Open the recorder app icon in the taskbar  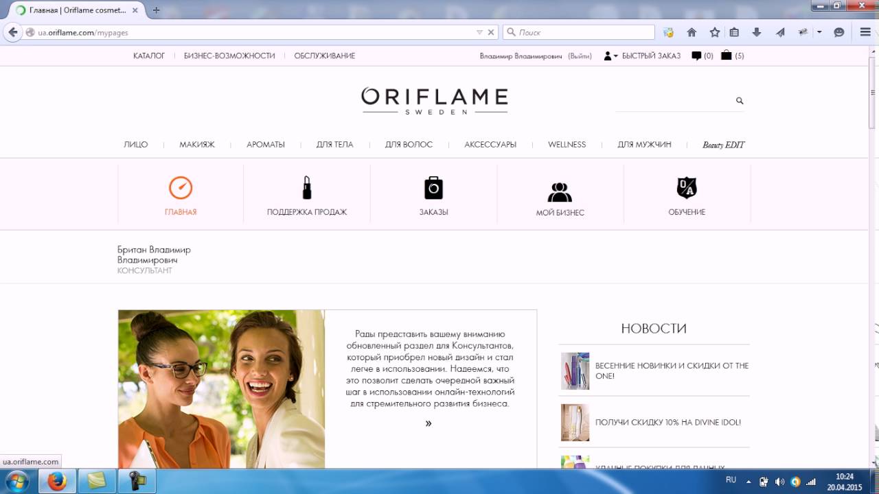pos(137,482)
